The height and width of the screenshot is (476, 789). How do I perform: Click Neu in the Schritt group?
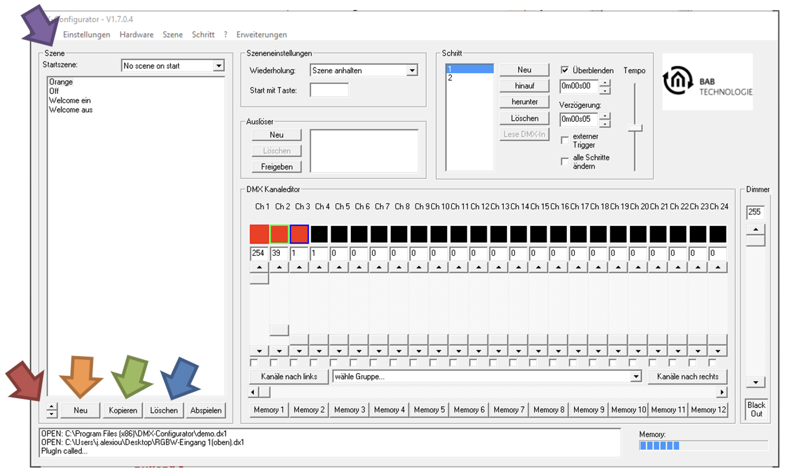point(524,70)
